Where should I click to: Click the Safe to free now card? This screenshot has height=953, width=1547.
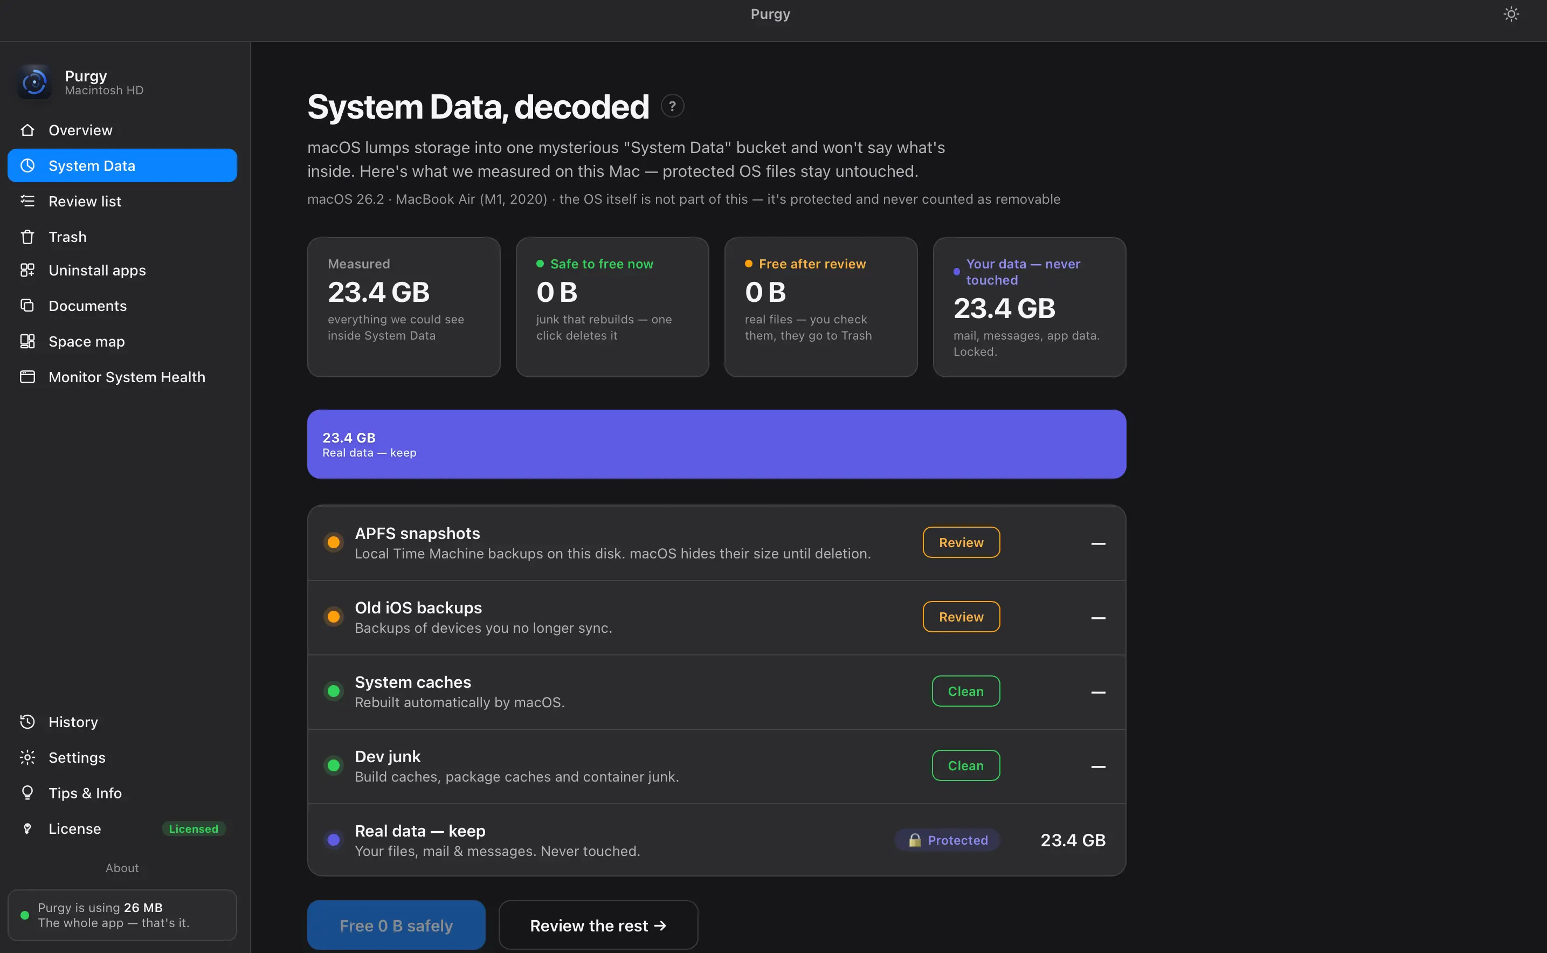point(612,307)
